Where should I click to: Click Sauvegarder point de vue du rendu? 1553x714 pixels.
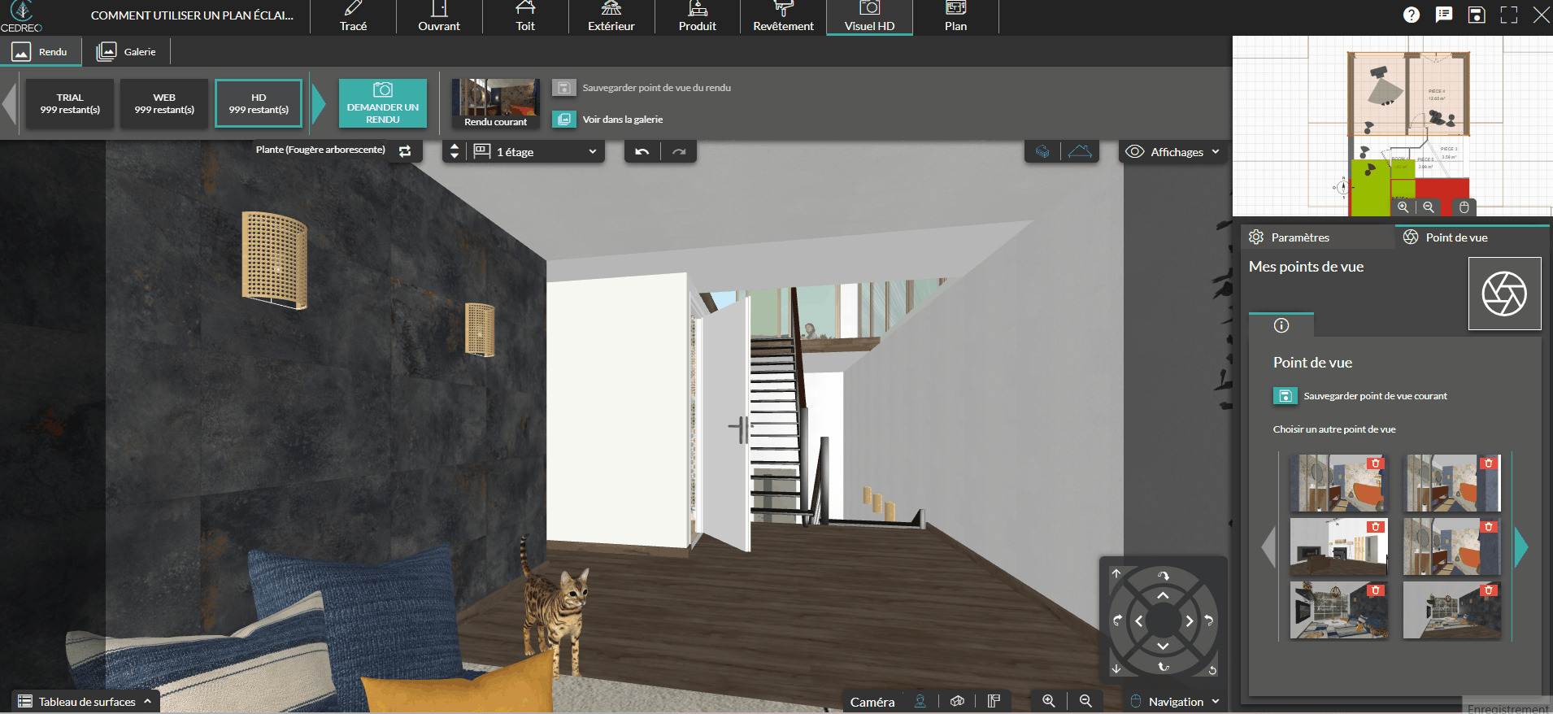642,88
